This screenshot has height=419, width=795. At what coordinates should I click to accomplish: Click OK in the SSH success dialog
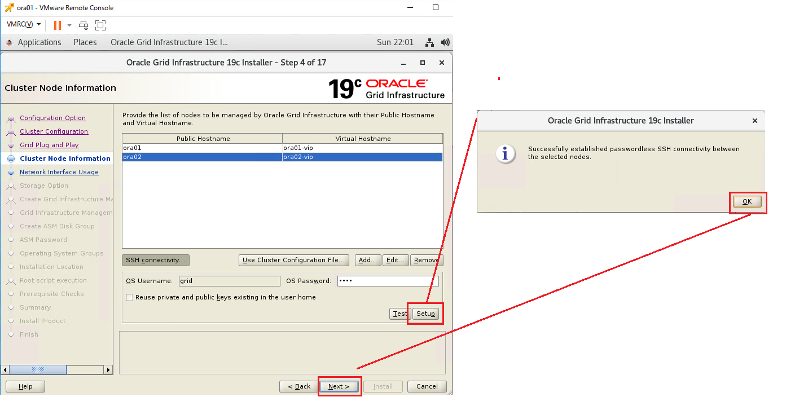[x=747, y=201]
